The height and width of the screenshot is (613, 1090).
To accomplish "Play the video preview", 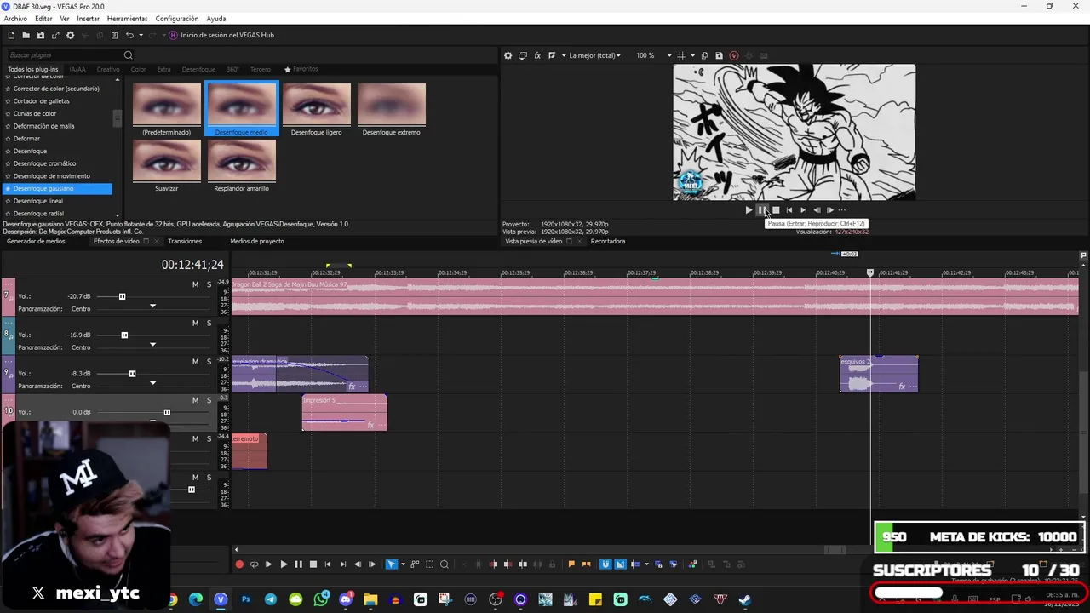I will tap(749, 210).
